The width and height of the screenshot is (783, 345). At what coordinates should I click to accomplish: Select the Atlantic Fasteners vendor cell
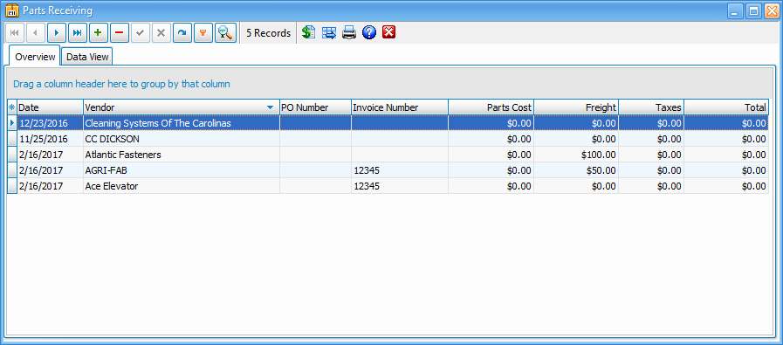(182, 155)
